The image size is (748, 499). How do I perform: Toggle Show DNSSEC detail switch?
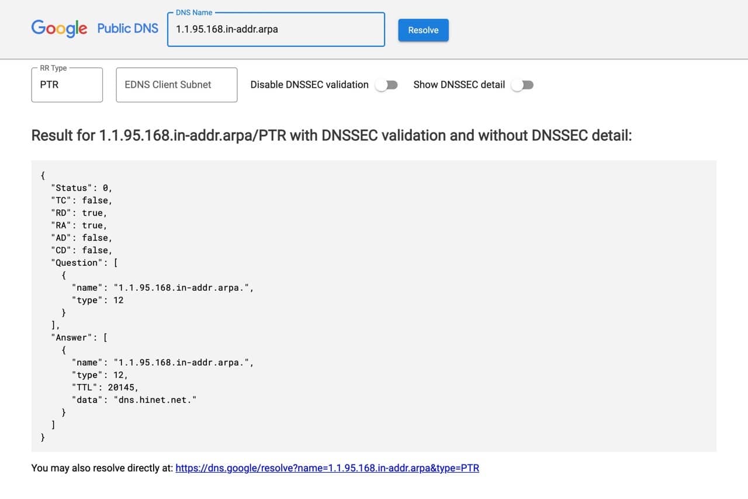click(x=522, y=85)
